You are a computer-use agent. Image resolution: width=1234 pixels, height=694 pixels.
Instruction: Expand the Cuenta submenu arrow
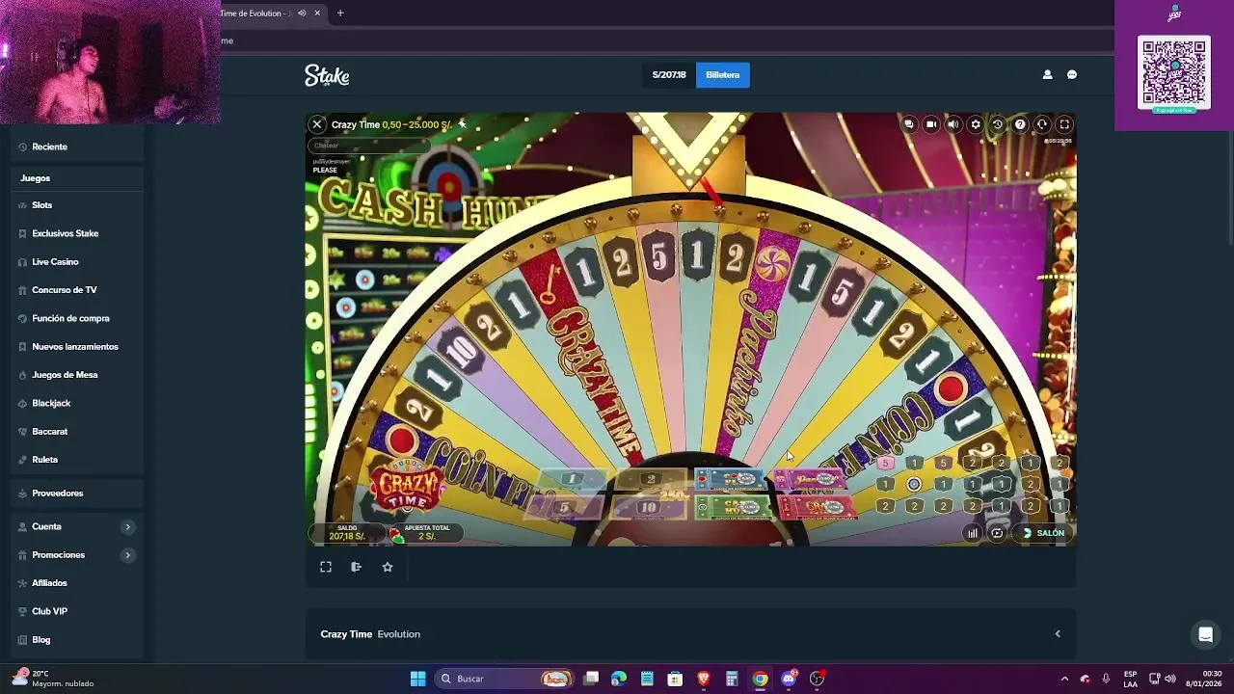tap(127, 527)
